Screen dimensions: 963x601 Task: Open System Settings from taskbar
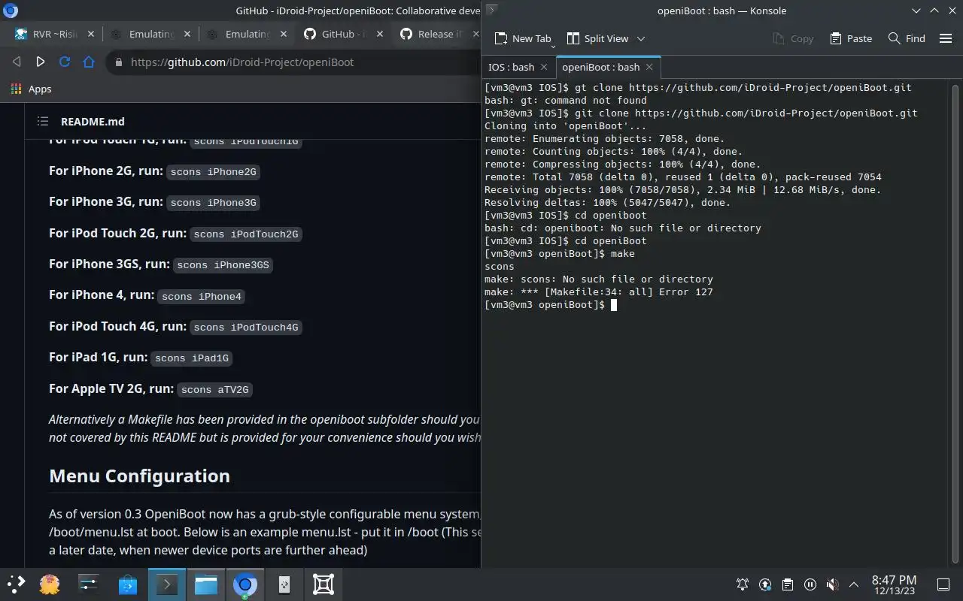pyautogui.click(x=89, y=584)
